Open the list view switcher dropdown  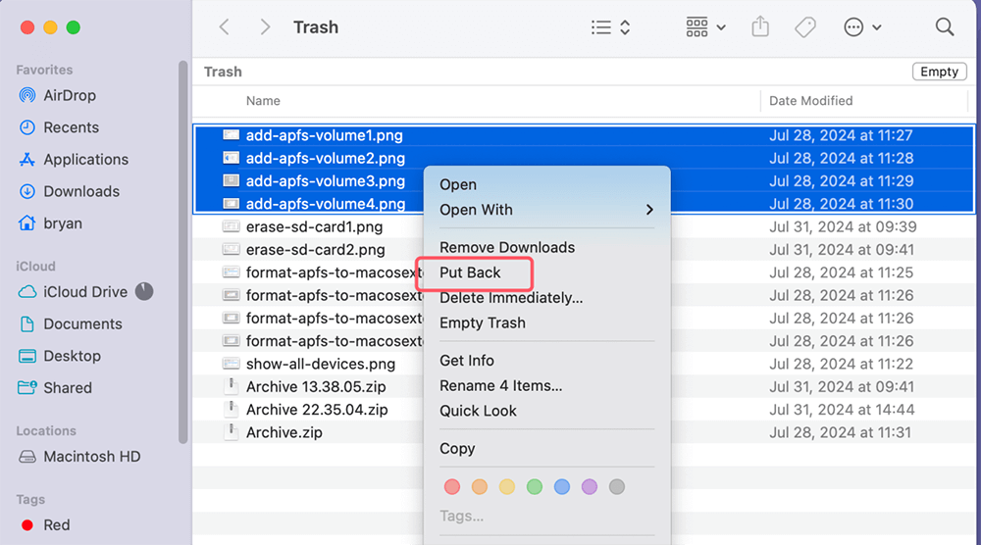pyautogui.click(x=610, y=27)
